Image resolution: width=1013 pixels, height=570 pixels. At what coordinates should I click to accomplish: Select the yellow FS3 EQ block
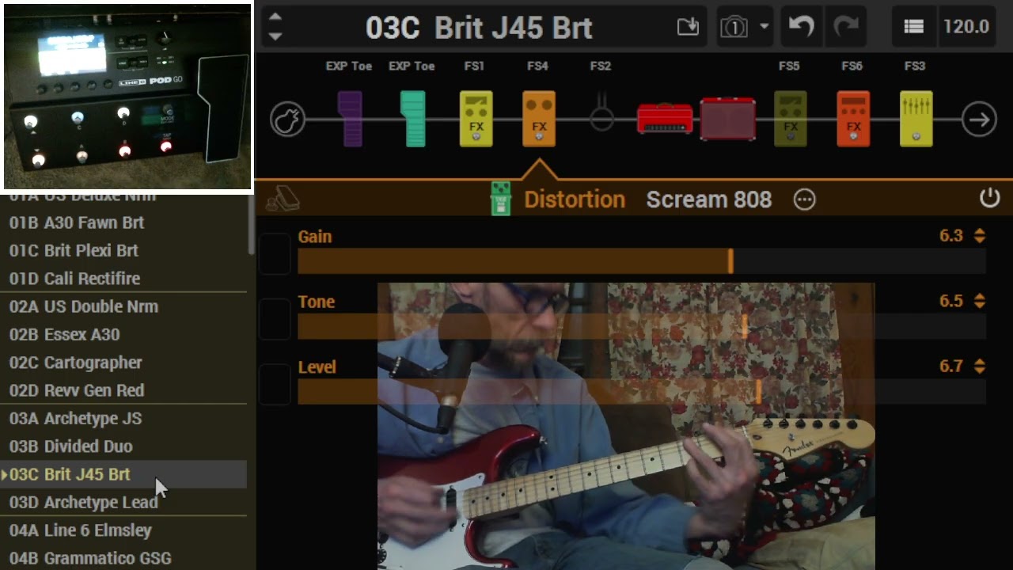pyautogui.click(x=916, y=120)
